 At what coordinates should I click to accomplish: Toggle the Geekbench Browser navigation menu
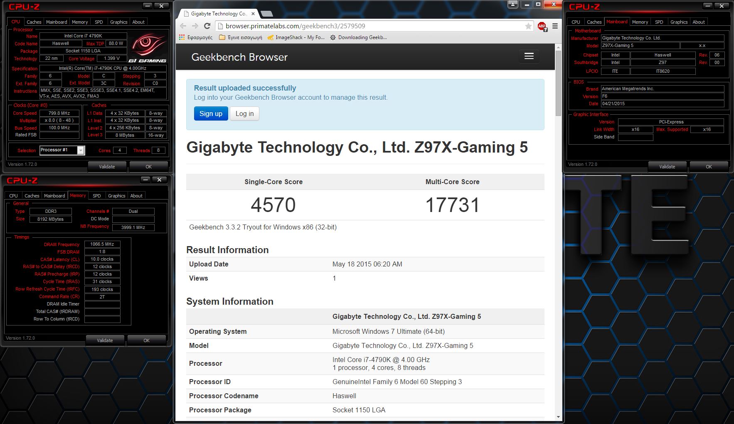point(529,56)
